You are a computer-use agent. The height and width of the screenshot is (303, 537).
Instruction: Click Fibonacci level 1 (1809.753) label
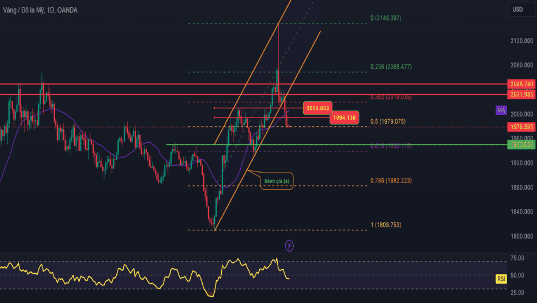click(386, 225)
